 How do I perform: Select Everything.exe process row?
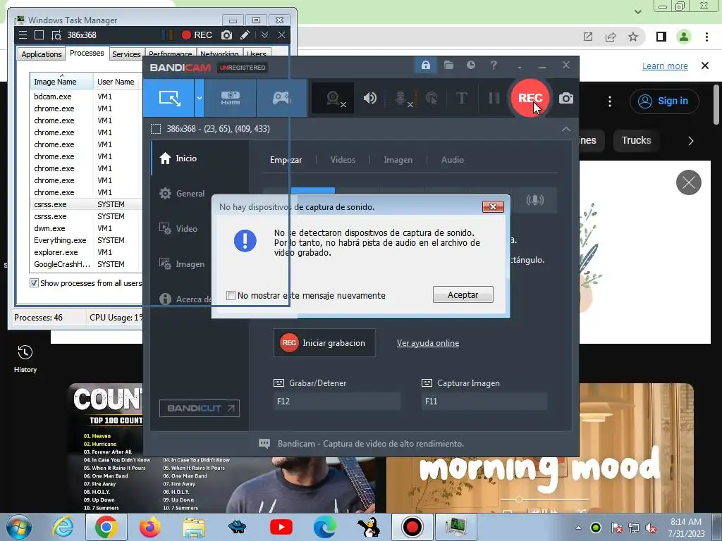tap(85, 240)
